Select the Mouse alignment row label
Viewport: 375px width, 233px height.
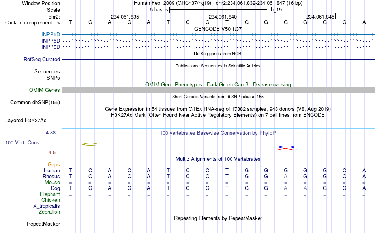(x=52, y=182)
